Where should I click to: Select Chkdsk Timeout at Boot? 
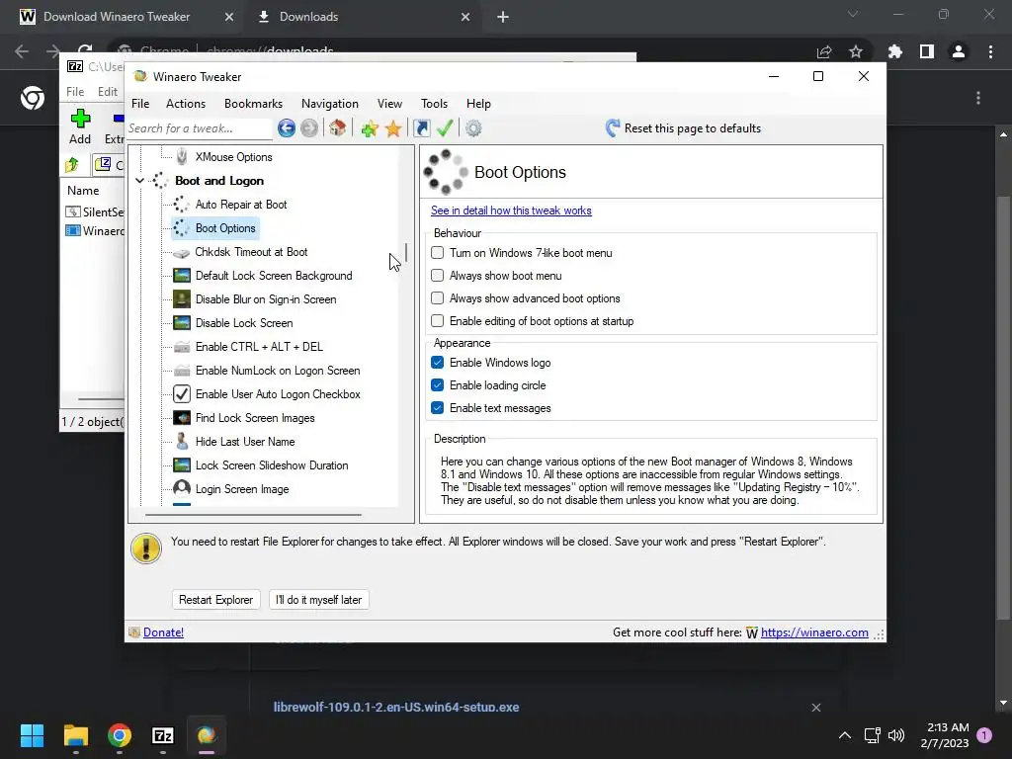coord(251,252)
